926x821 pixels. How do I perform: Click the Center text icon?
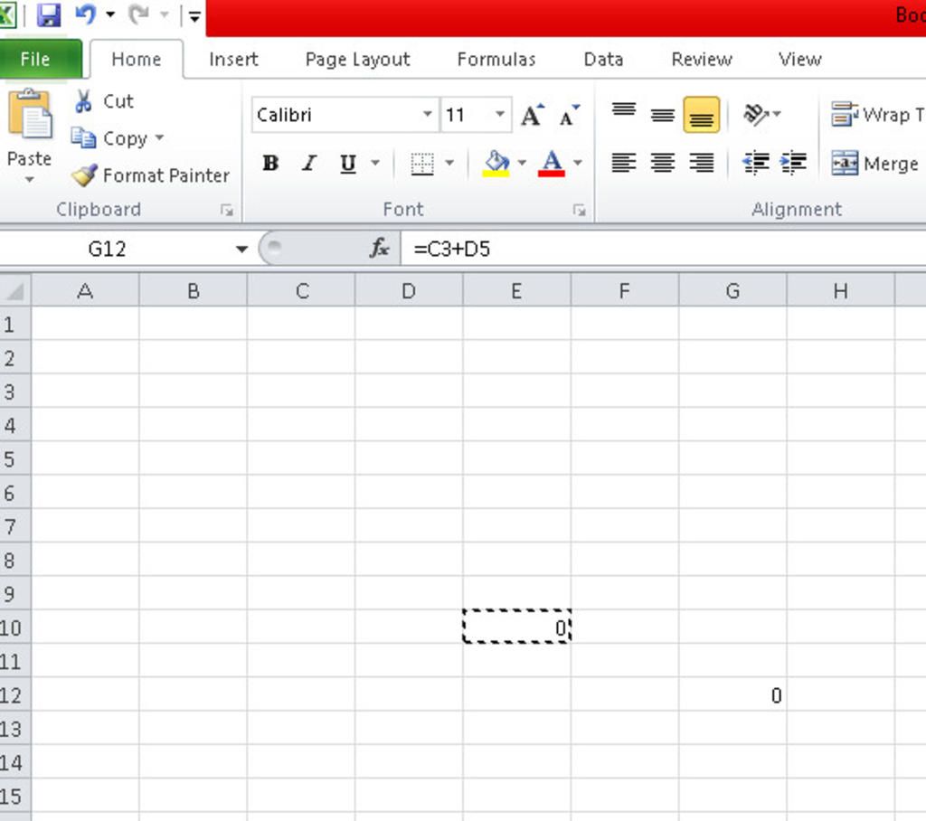[663, 163]
